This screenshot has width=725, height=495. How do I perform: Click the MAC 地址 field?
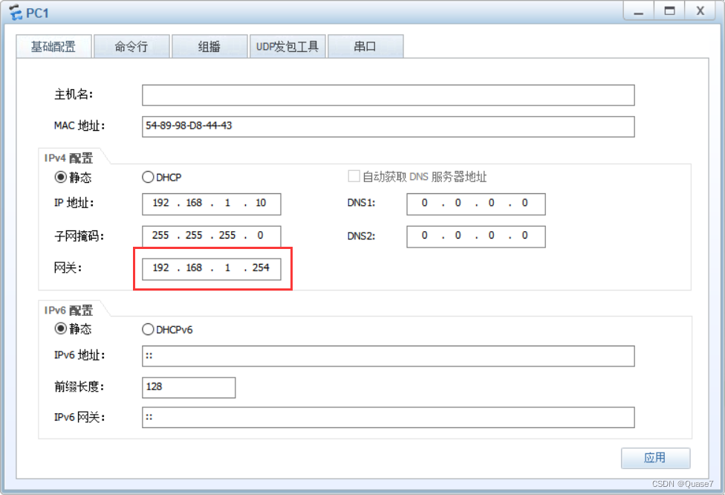coord(388,126)
